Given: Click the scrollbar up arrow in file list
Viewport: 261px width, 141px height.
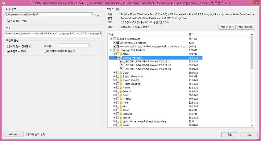Looking at the screenshot, I should coord(252,34).
